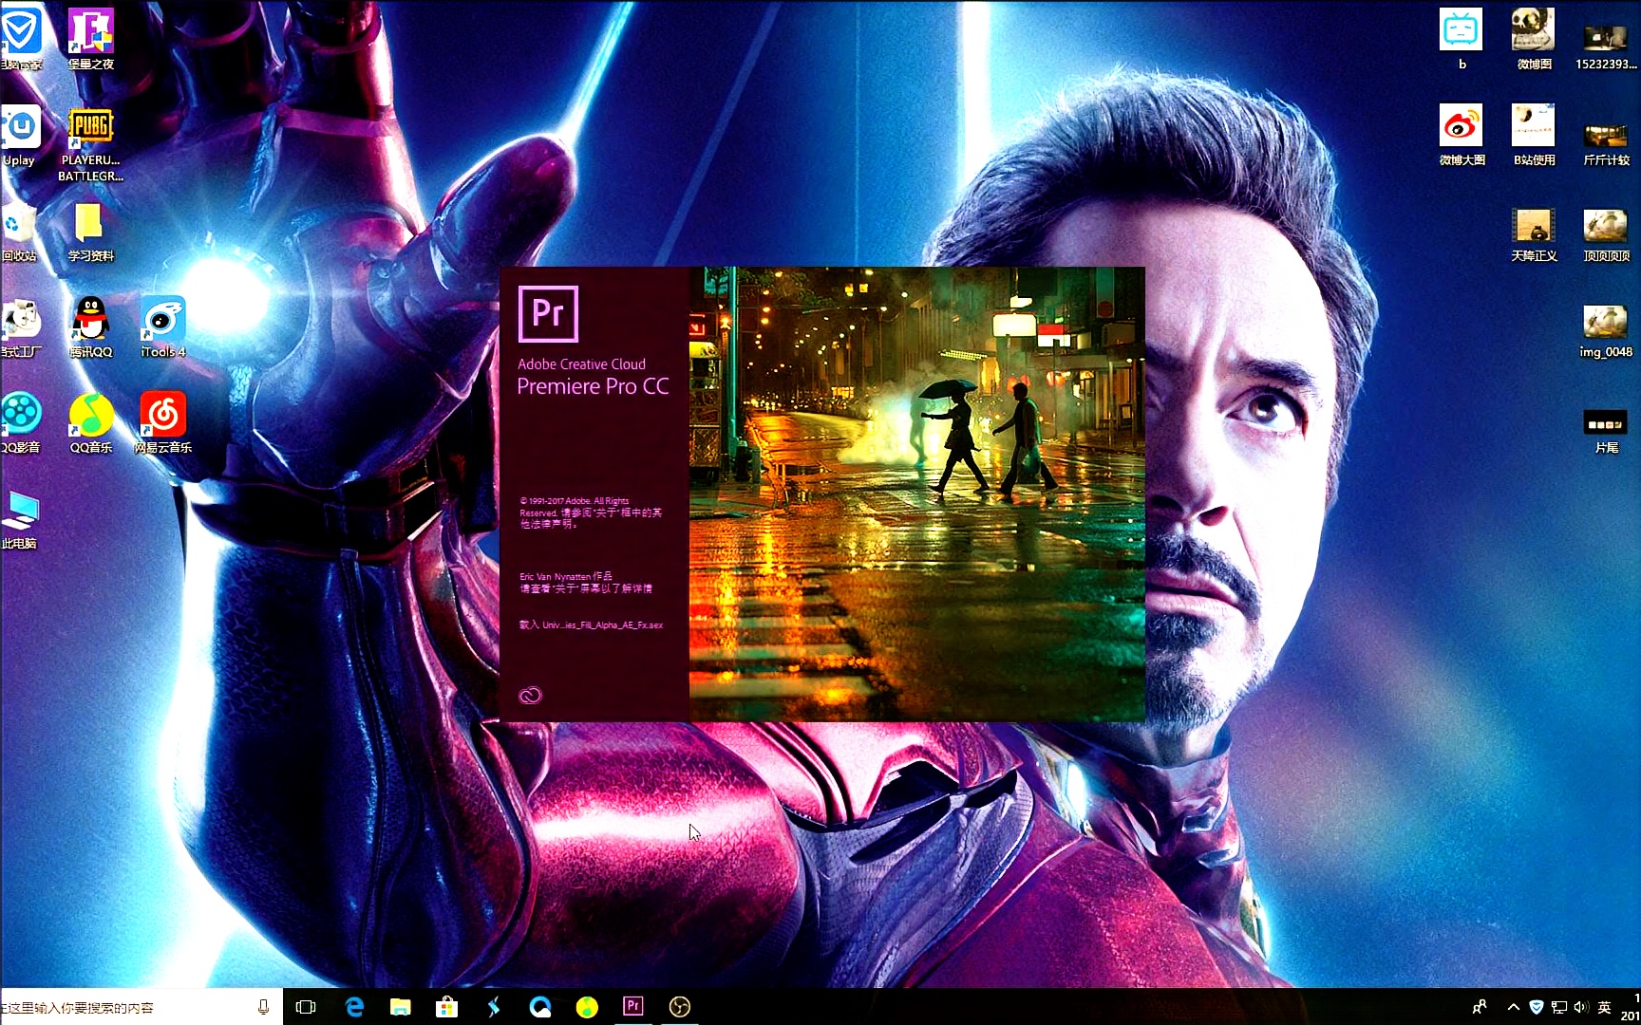This screenshot has height=1025, width=1641.
Task: Expand the hidden tray icons chevron
Action: pos(1514,1007)
